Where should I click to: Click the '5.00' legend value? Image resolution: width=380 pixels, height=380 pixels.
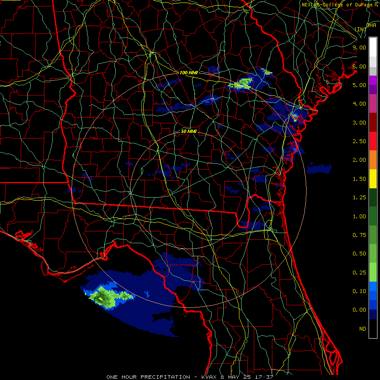(x=359, y=85)
